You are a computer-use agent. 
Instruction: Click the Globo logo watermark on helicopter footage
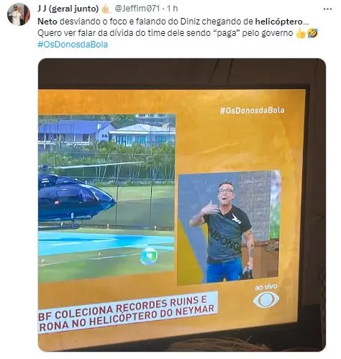[x=149, y=256]
